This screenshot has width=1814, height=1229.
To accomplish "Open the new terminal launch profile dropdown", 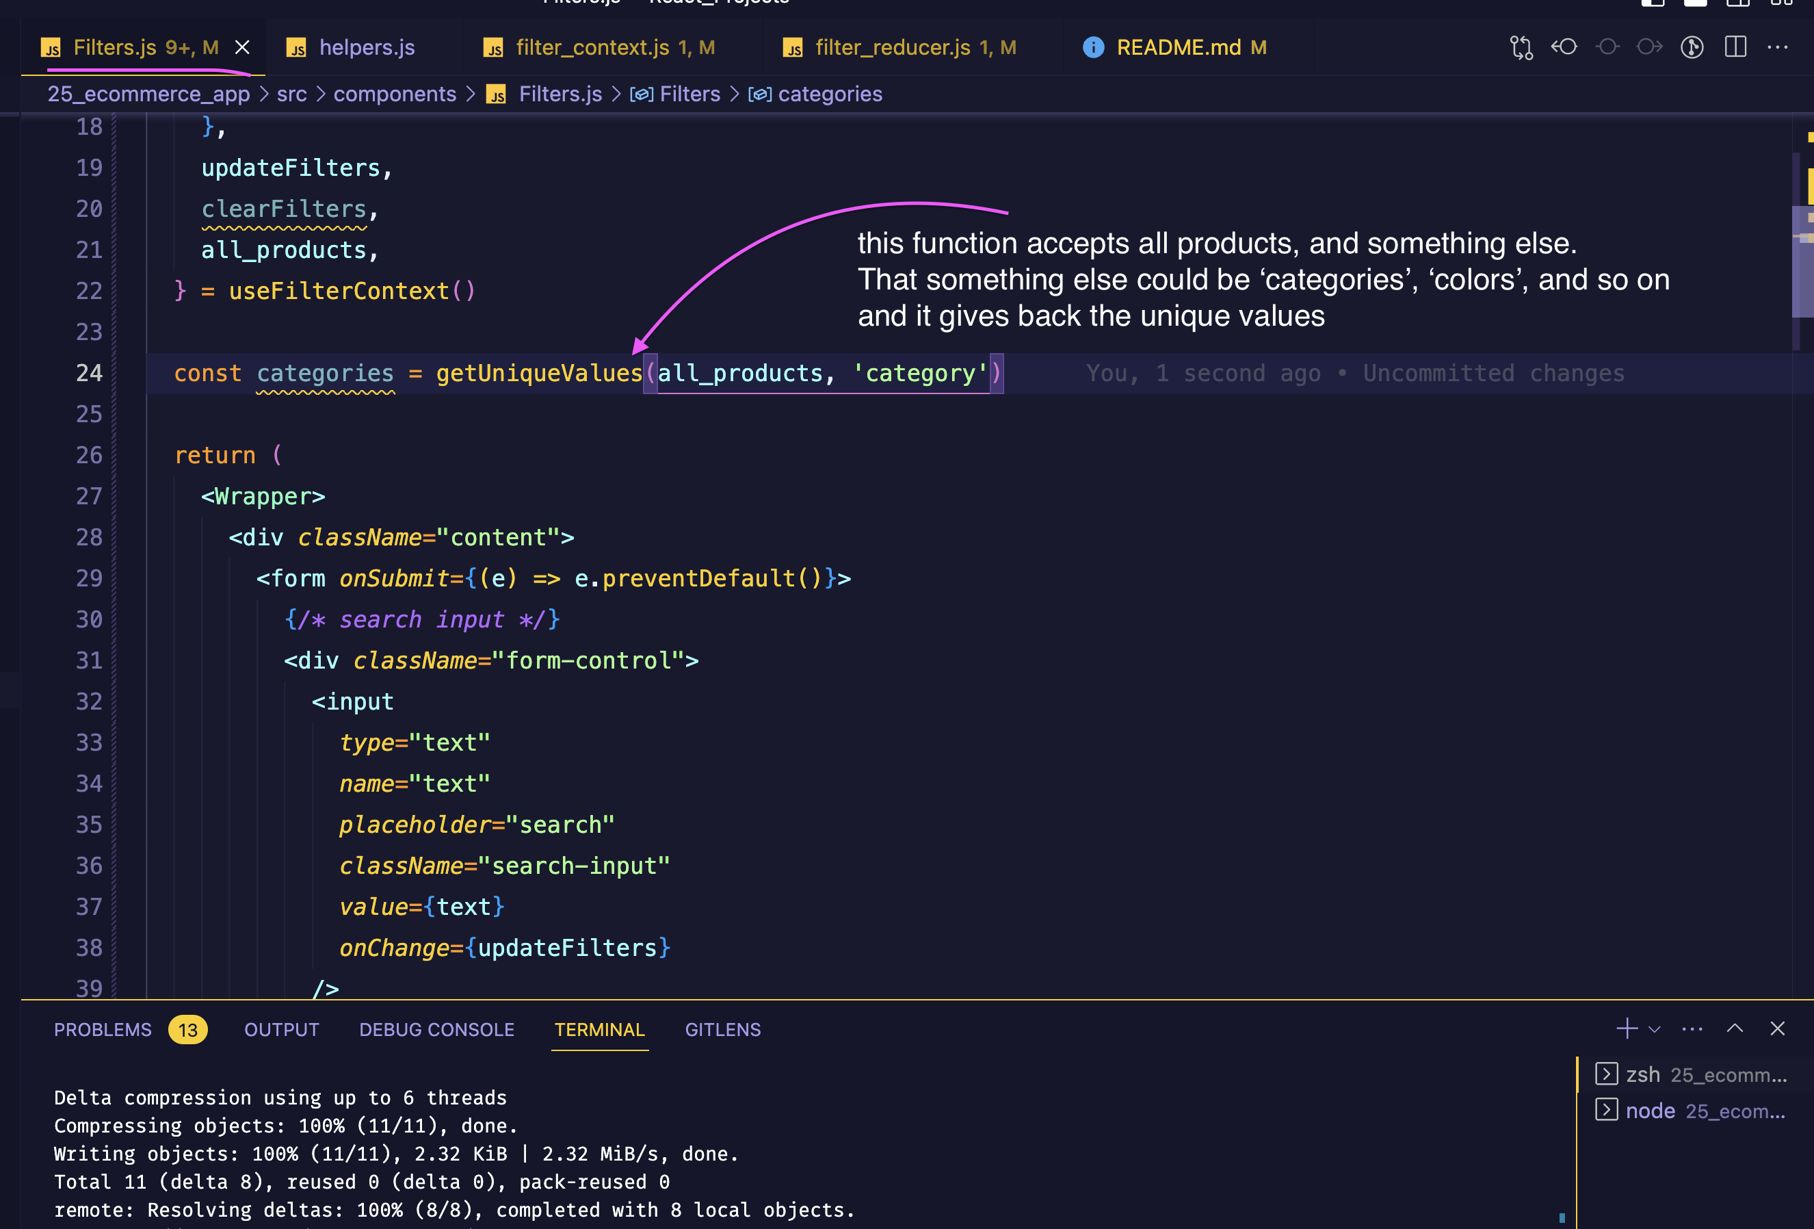I will (x=1654, y=1029).
